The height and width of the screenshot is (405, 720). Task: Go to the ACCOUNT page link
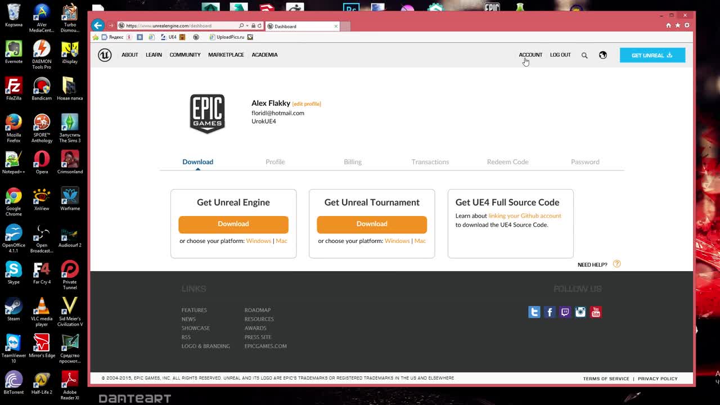pos(530,55)
